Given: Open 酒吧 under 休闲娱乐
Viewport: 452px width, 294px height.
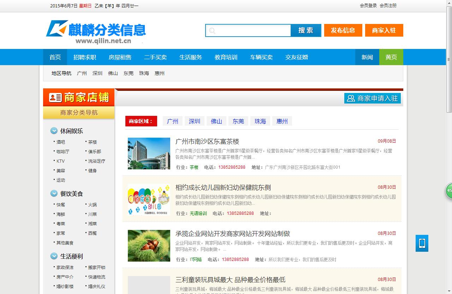Looking at the screenshot, I should point(61,142).
